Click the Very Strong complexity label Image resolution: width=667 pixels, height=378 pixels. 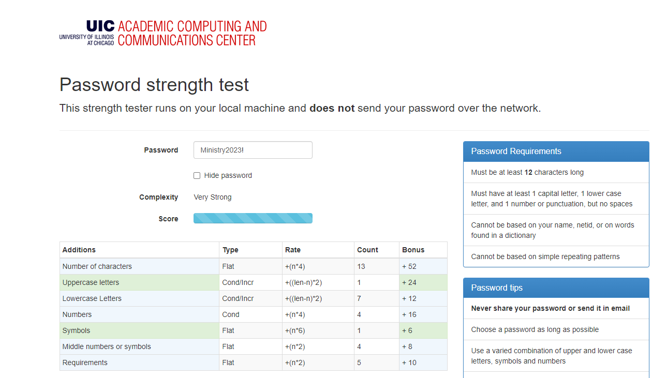tap(212, 197)
